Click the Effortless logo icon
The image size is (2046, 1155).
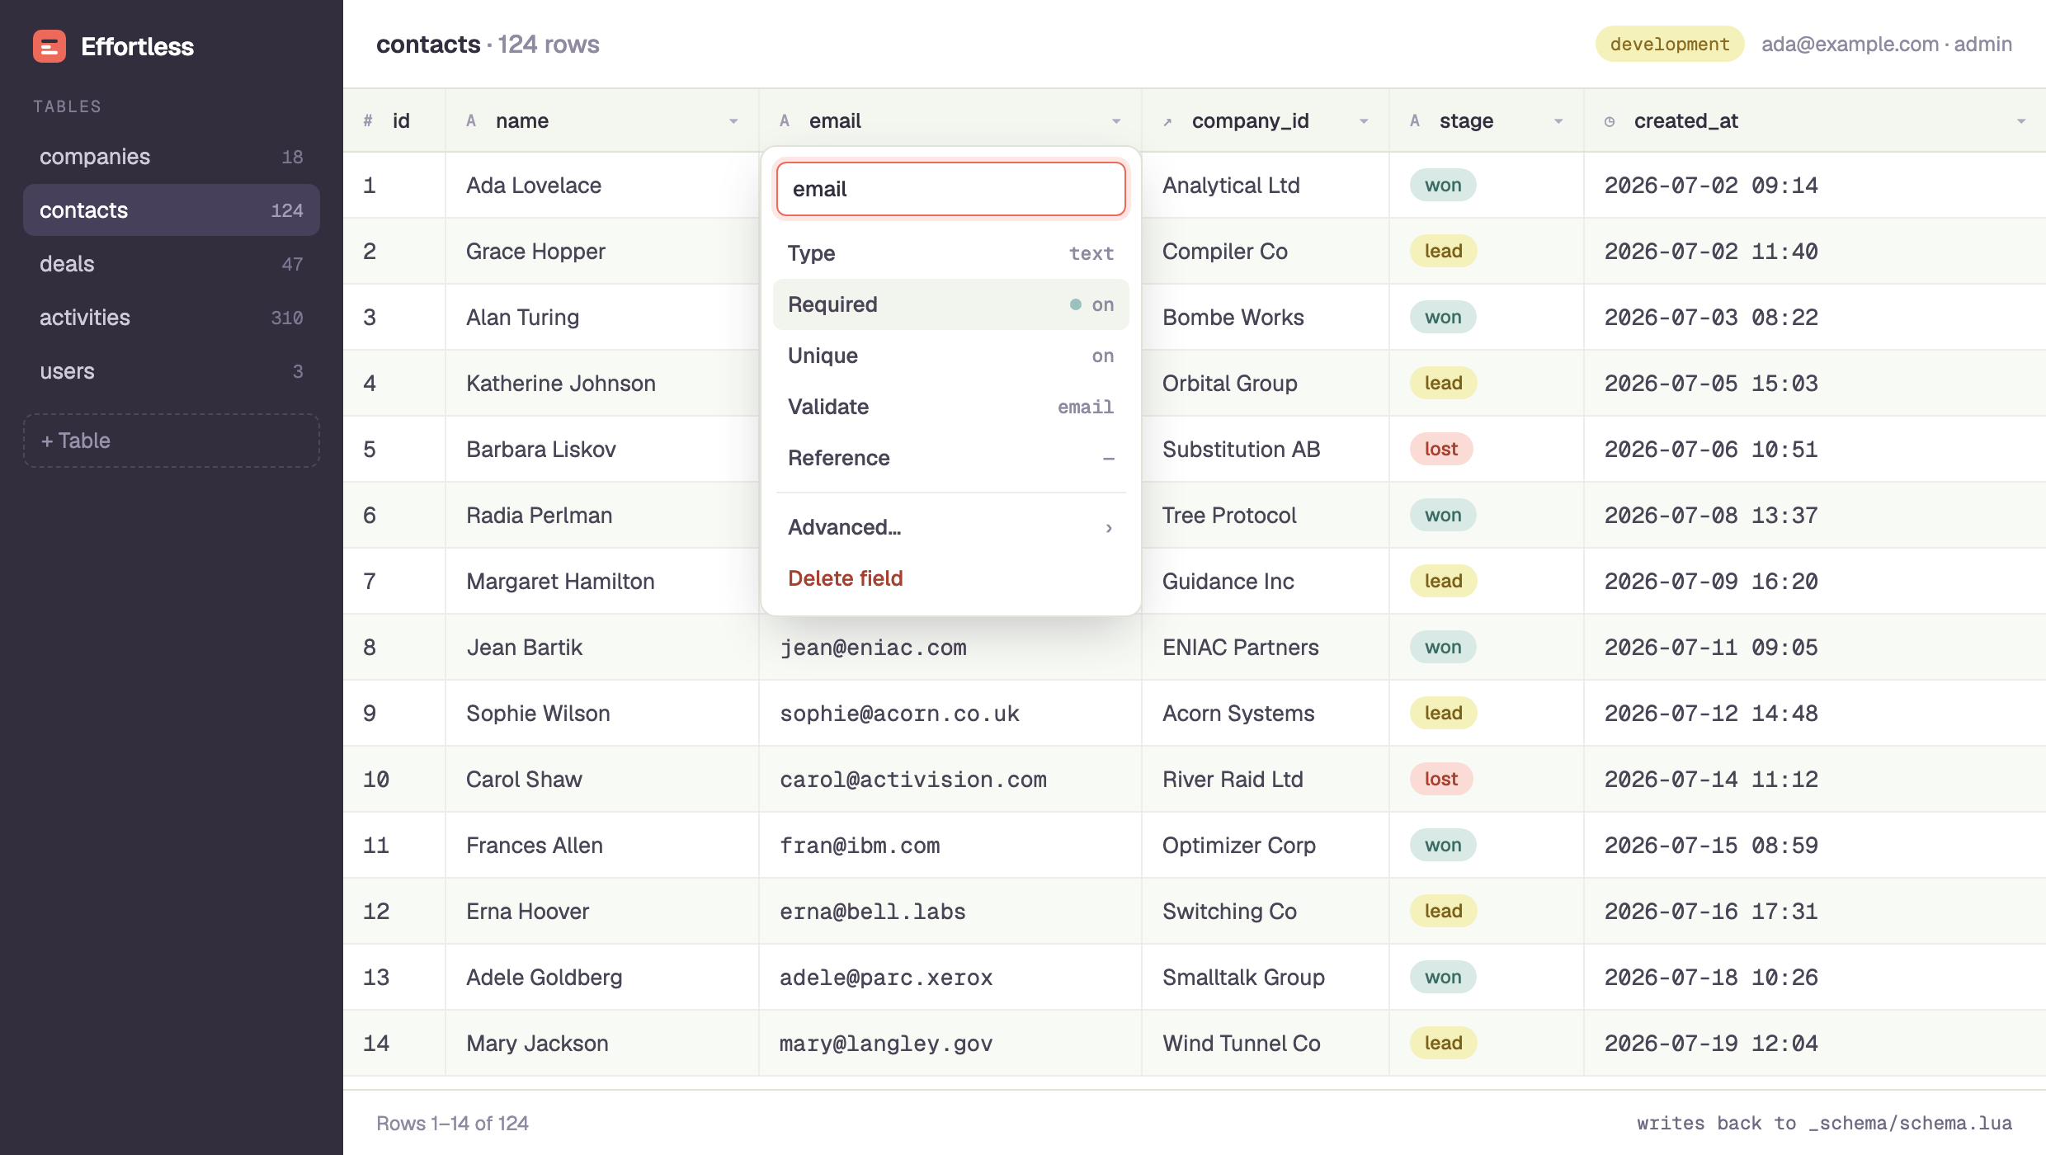[x=49, y=46]
